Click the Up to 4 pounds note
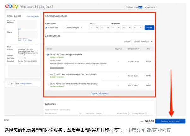 coord(55,60)
